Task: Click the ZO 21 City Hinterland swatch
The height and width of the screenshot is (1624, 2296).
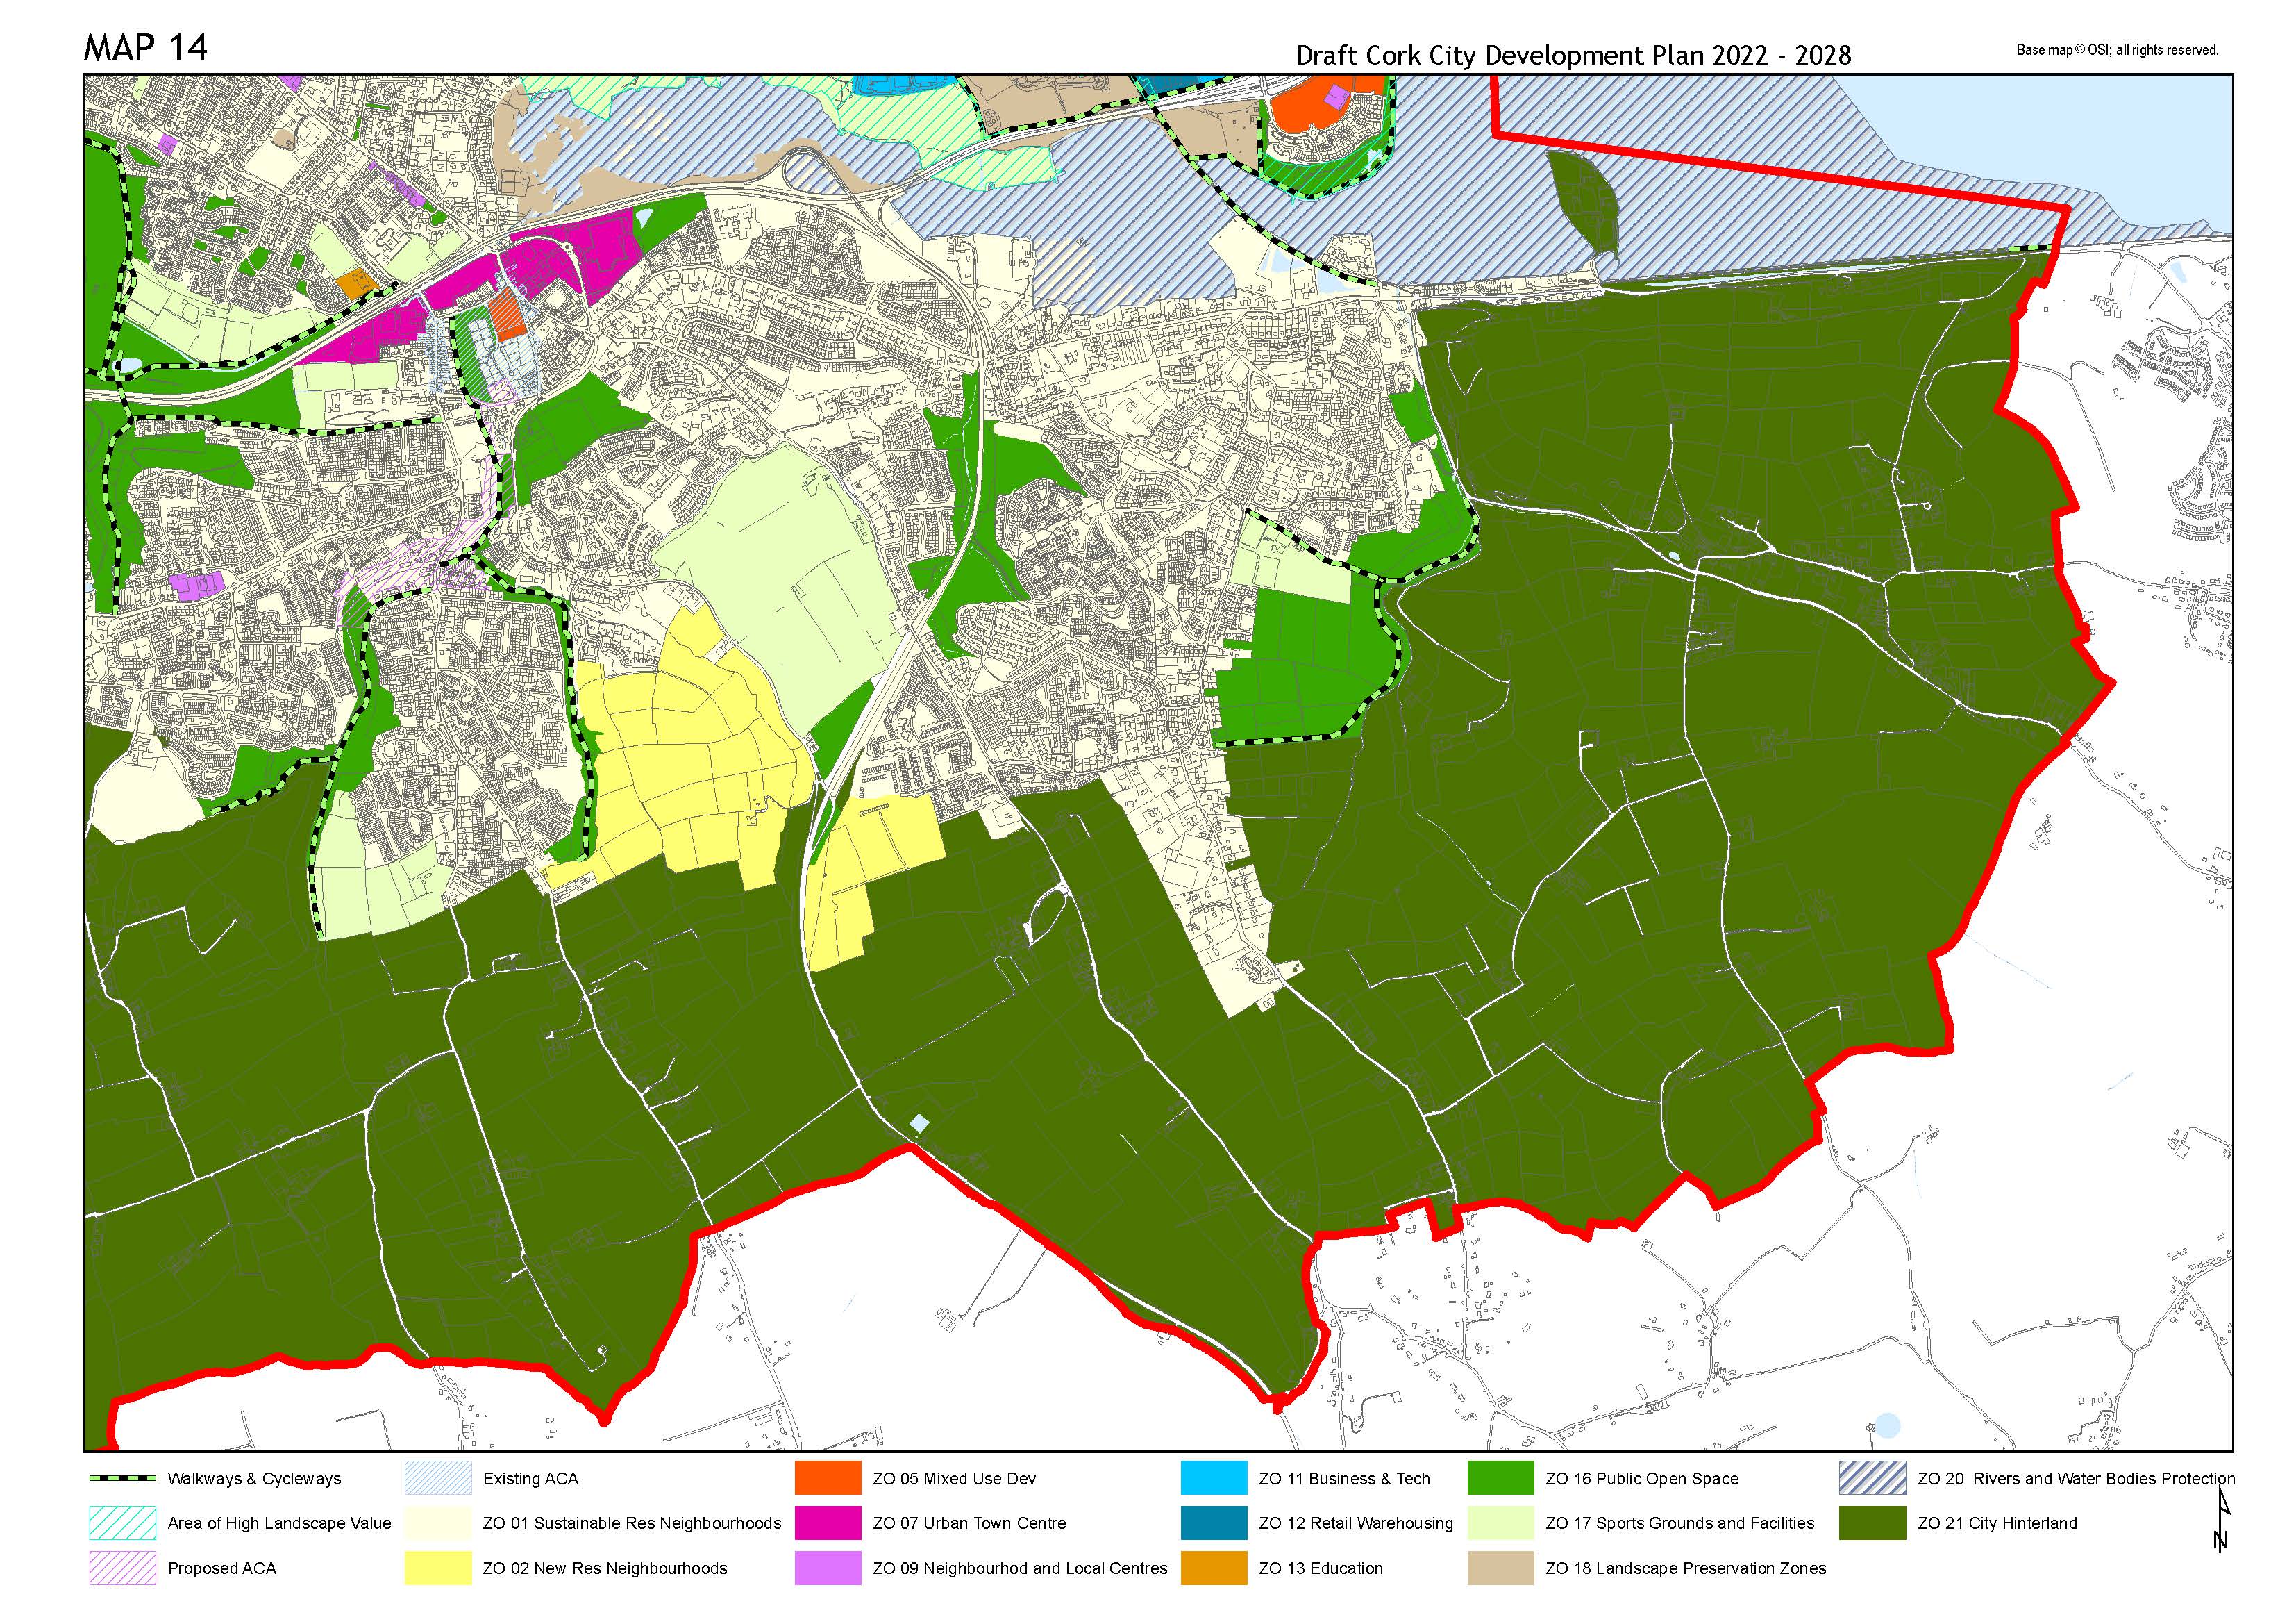Action: (x=1872, y=1523)
